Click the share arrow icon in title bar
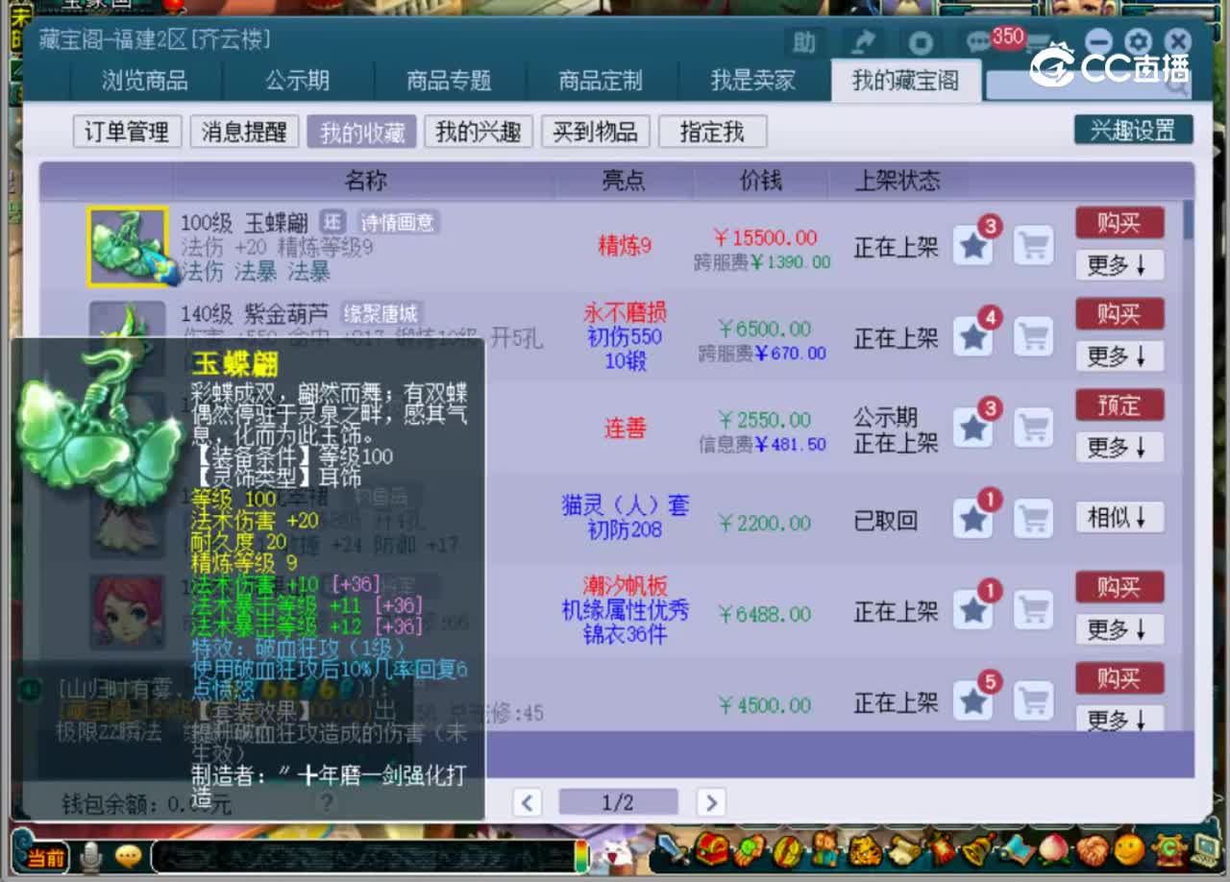1230x882 pixels. (863, 42)
